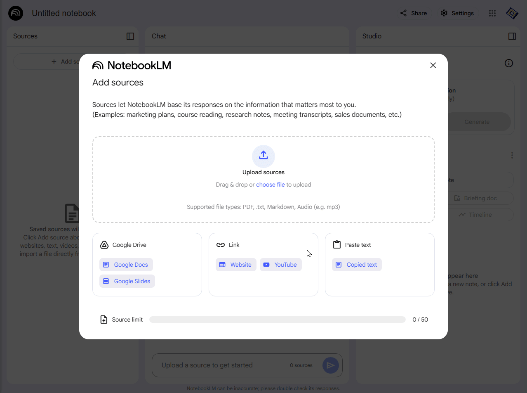The height and width of the screenshot is (393, 527).
Task: Click the Link chain icon
Action: click(221, 245)
